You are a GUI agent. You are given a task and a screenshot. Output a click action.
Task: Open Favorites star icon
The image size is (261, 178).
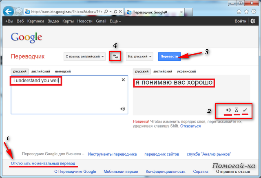click(246, 12)
